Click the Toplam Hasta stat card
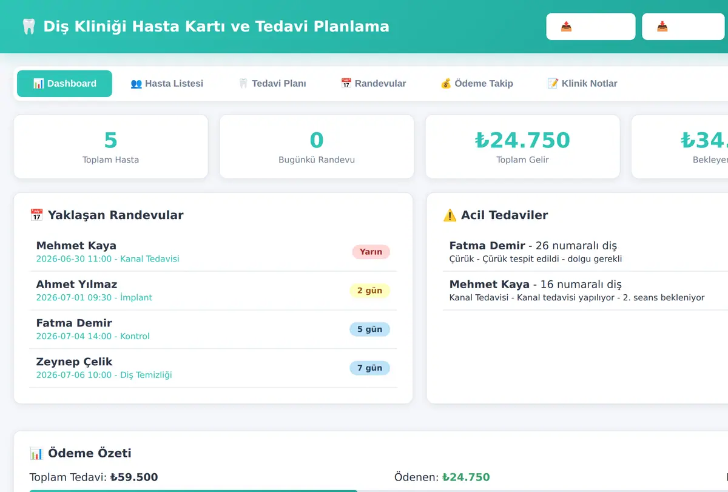The width and height of the screenshot is (728, 492). coord(110,147)
